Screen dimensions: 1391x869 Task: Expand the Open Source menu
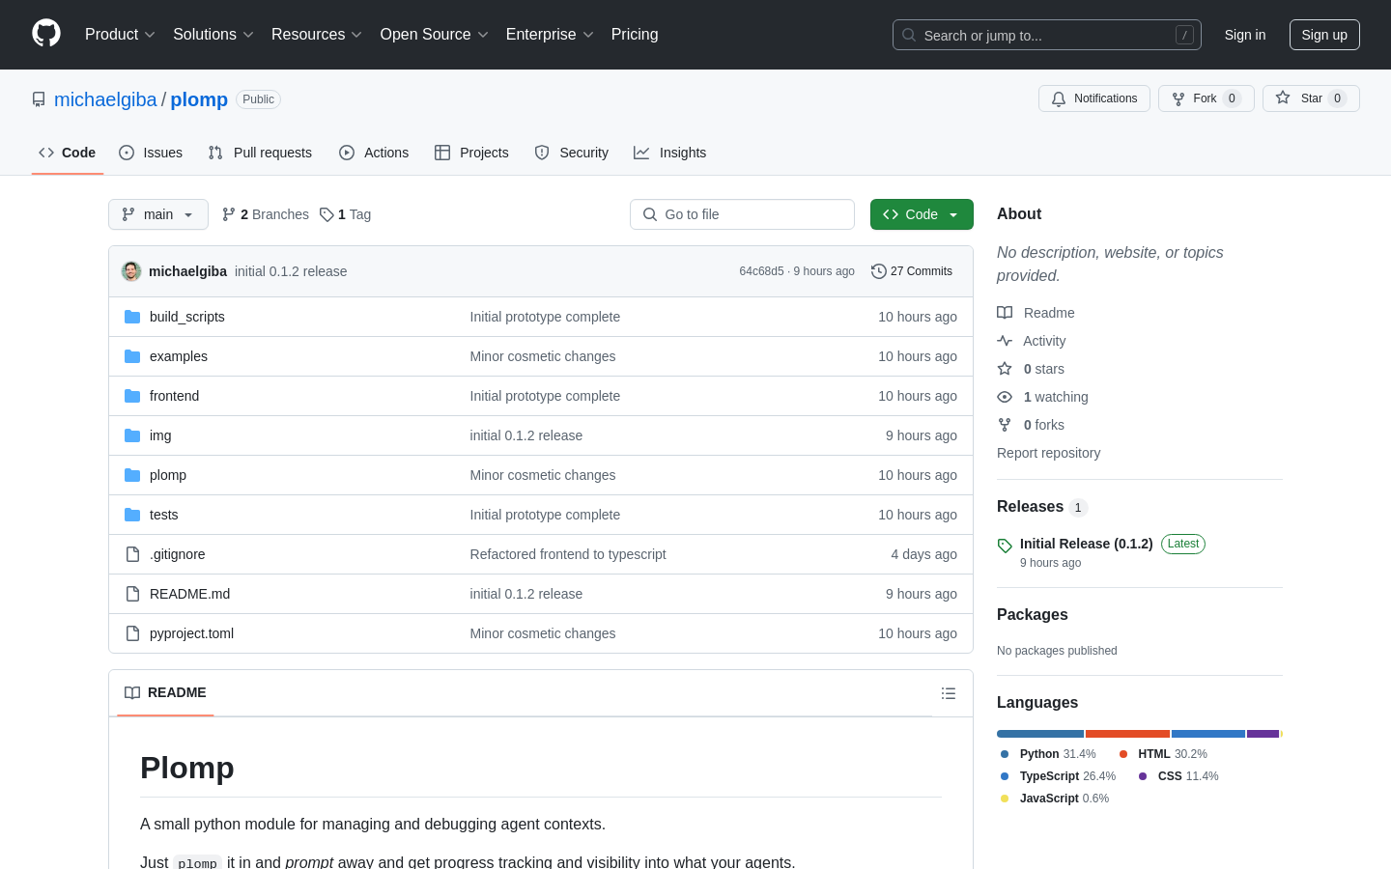tap(435, 35)
